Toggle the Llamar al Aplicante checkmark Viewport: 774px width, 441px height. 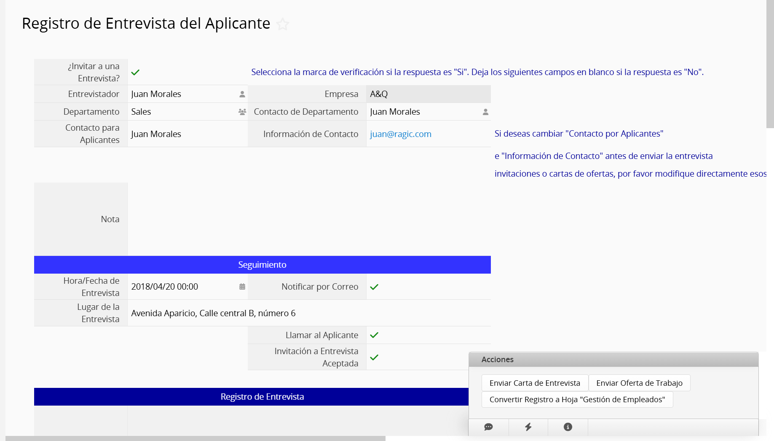(374, 335)
